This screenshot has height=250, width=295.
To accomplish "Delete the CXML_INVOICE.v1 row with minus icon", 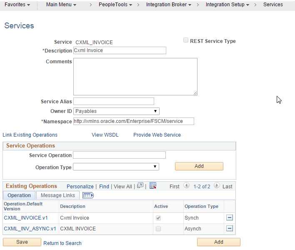I will pos(230,217).
